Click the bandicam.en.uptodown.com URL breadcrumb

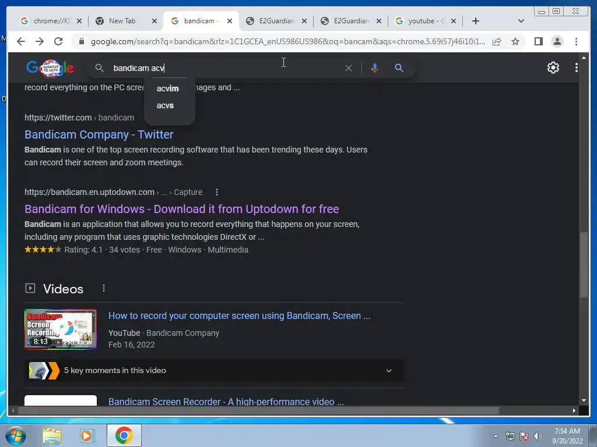pyautogui.click(x=114, y=192)
